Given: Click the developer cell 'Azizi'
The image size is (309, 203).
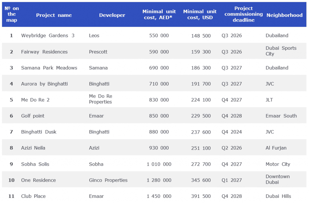Looking at the screenshot, I should click(94, 148).
